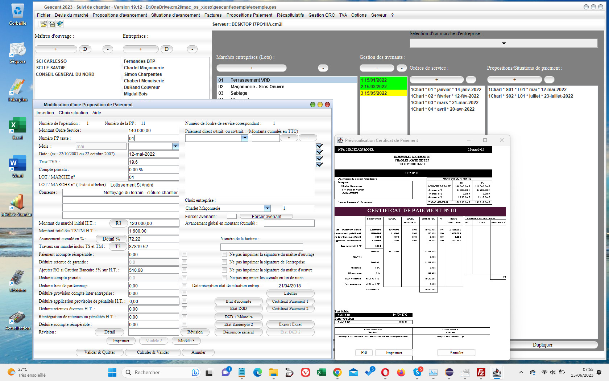Screen dimensions: 609x381
Task: Open the Choix situation menu in dialog
Action: coord(73,113)
